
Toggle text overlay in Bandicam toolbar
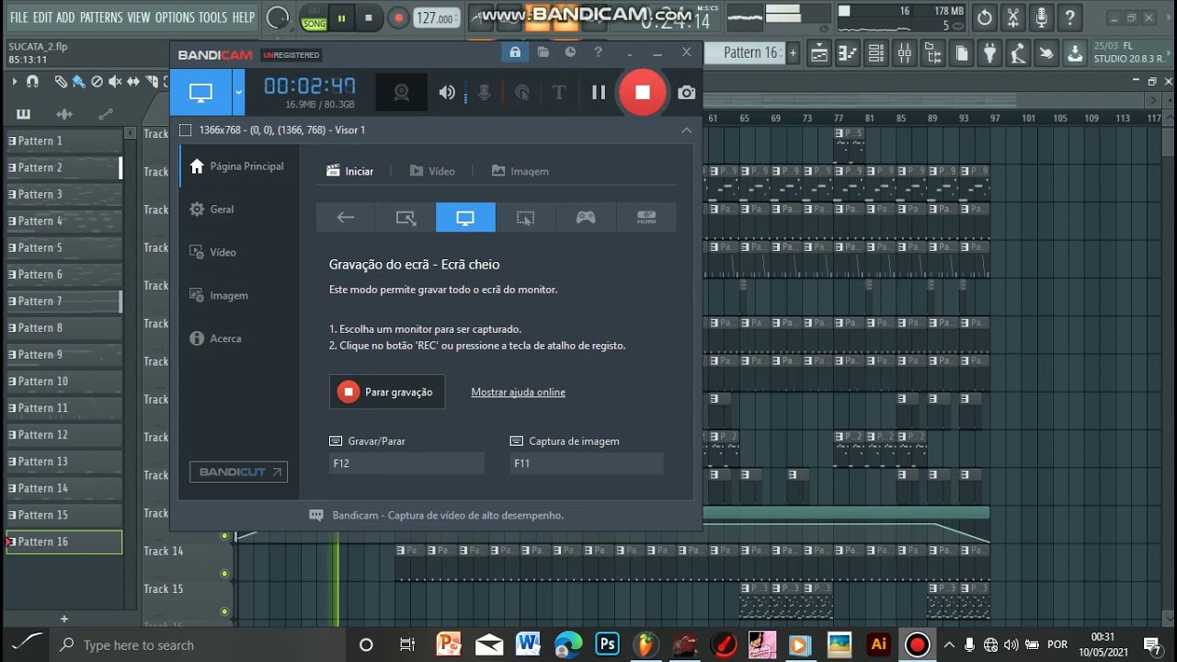pos(558,92)
